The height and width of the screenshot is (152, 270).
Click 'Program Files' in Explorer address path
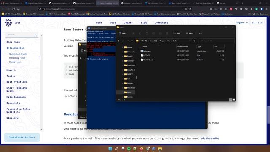165,41
